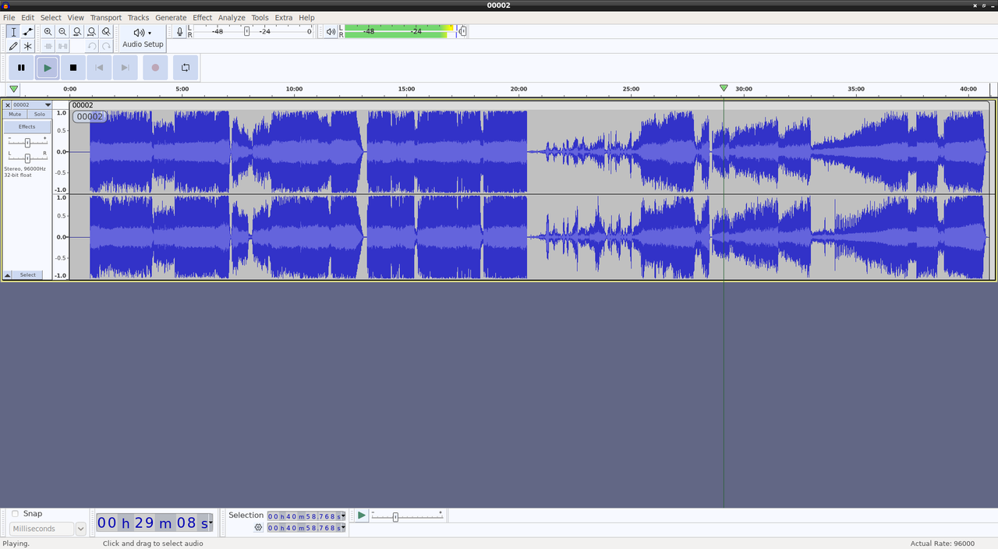Select the Multi-tool asterisk icon
The height and width of the screenshot is (549, 998).
28,47
